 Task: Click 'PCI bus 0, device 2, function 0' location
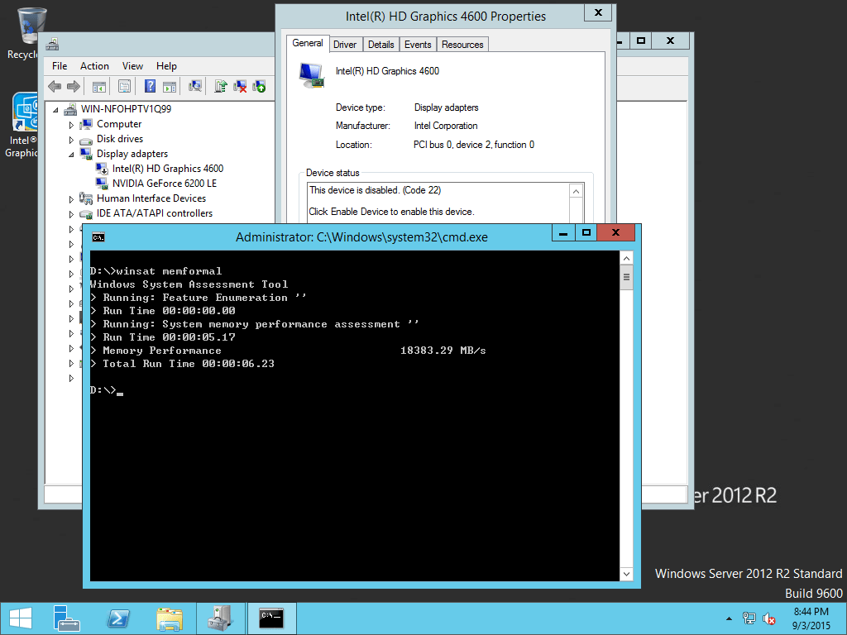(x=474, y=145)
